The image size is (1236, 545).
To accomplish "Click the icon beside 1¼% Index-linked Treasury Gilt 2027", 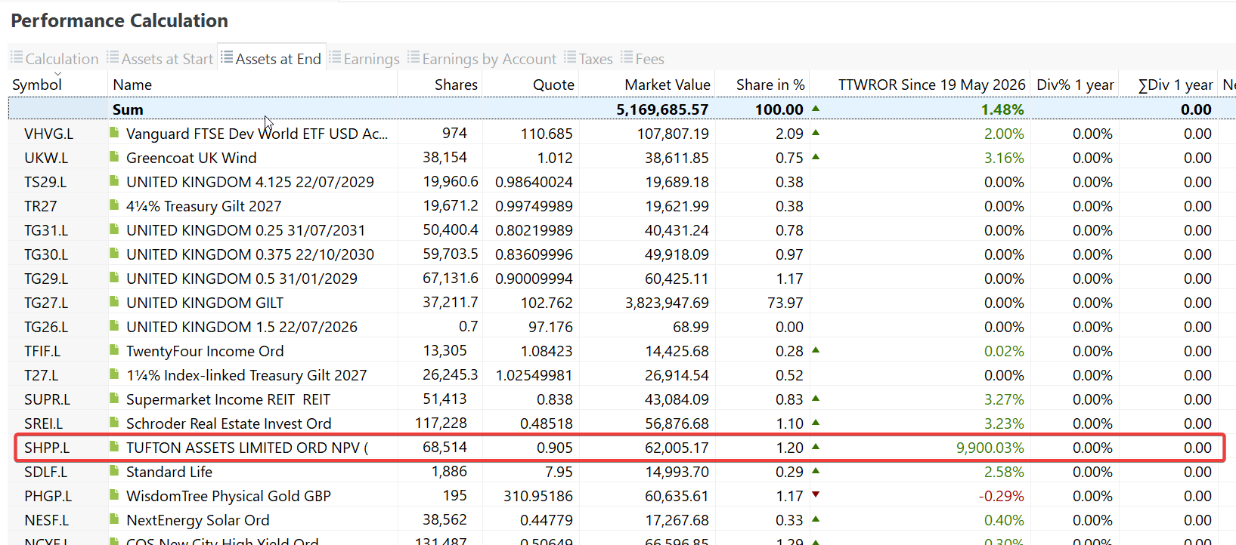I will (115, 374).
